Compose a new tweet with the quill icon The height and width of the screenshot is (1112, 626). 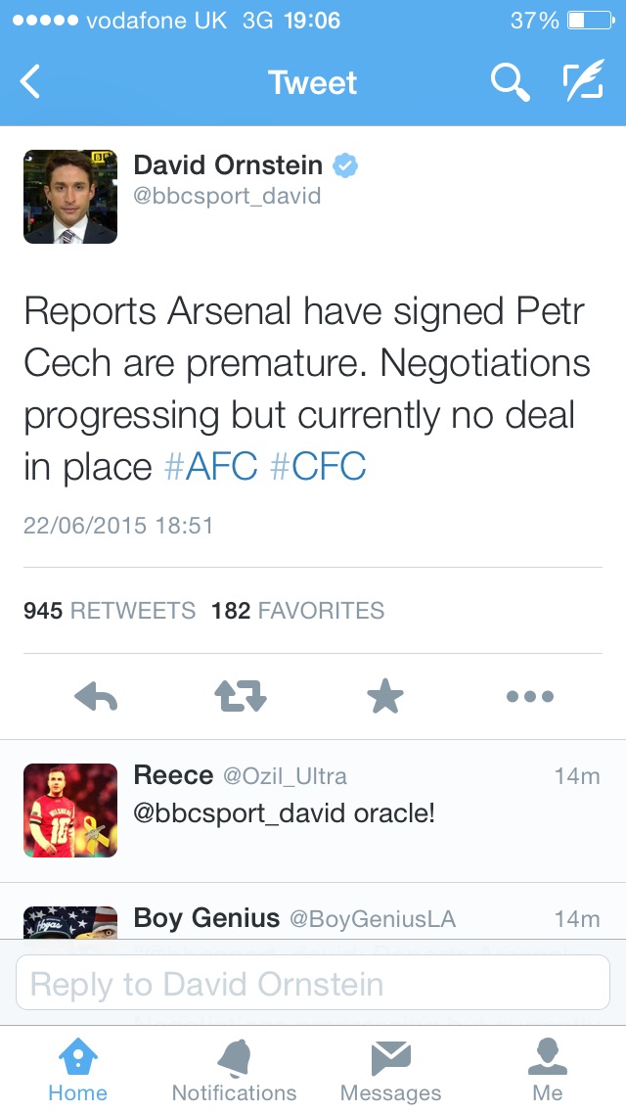coord(584,79)
